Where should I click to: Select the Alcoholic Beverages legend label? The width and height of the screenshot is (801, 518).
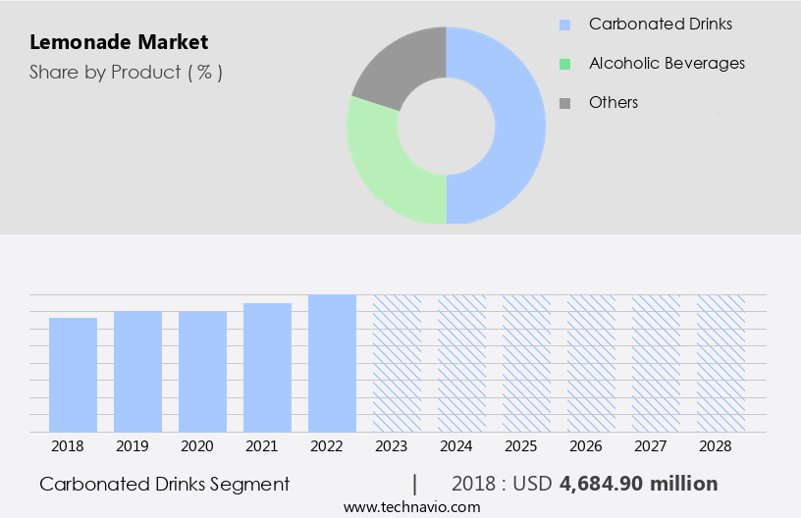pyautogui.click(x=667, y=64)
